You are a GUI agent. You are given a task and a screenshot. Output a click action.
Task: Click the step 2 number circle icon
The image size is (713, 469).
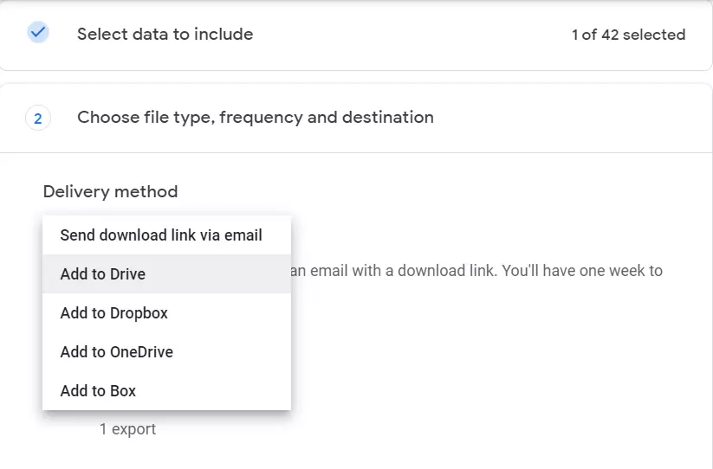37,119
